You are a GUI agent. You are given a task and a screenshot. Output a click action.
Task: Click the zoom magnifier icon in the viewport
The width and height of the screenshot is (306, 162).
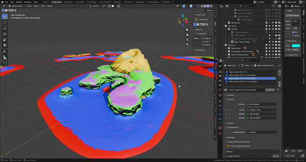pos(187,30)
